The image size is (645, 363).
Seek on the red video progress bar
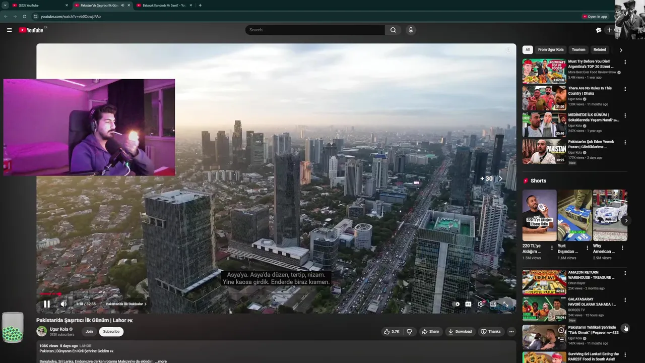click(276, 294)
